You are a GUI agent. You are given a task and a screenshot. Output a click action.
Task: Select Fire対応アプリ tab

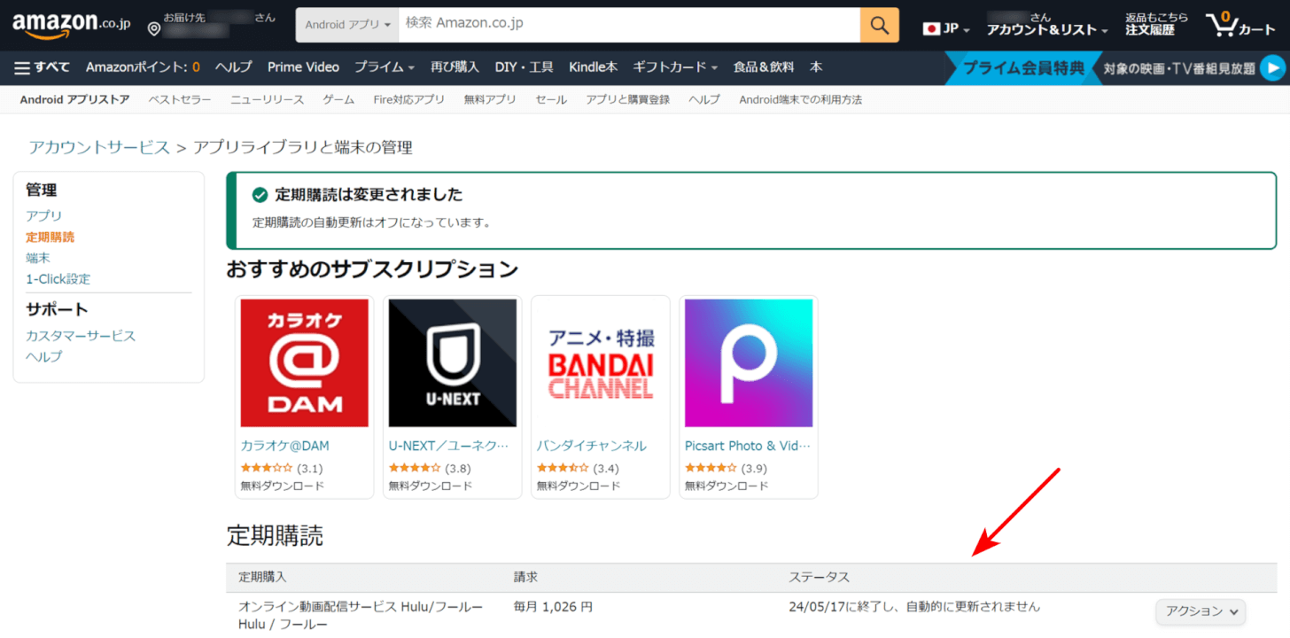[409, 99]
